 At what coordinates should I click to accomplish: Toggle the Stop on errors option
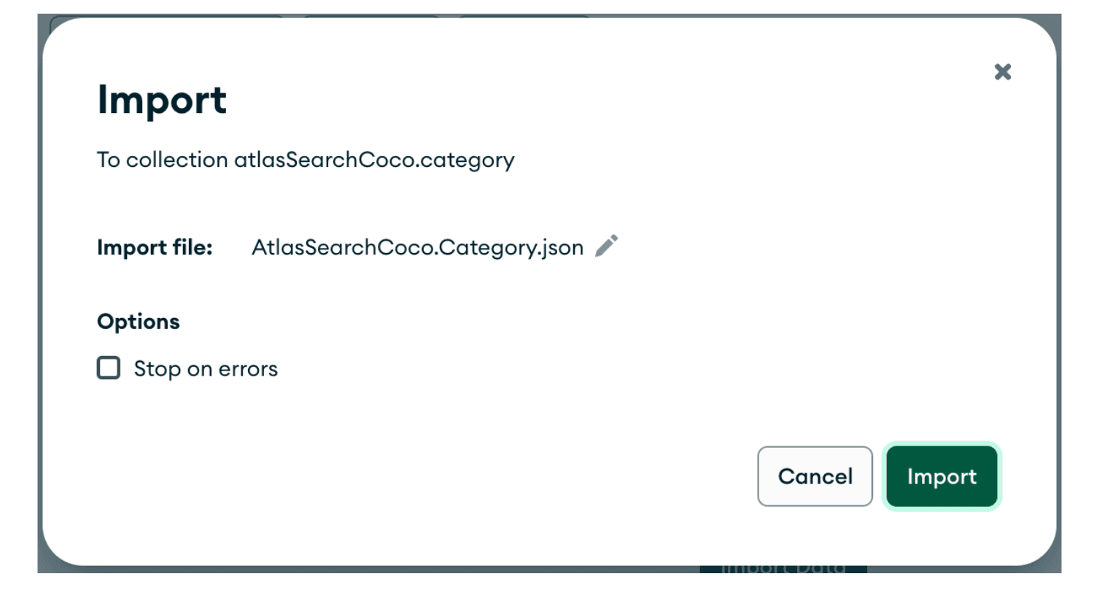pyautogui.click(x=109, y=368)
